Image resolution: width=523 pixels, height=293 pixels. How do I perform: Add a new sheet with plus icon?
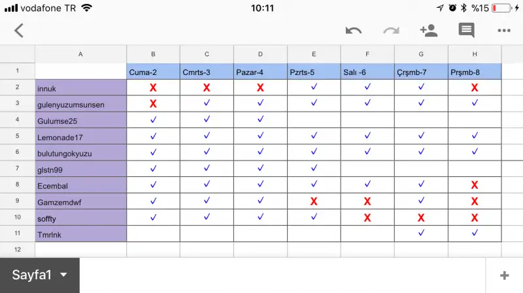(504, 275)
